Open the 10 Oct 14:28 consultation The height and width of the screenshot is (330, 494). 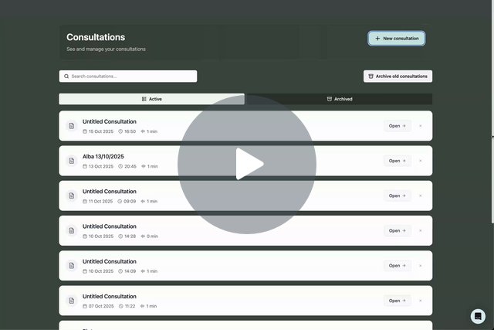tap(398, 231)
